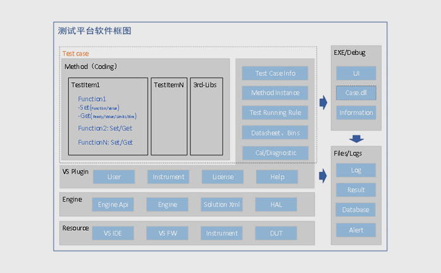Image resolution: width=441 pixels, height=273 pixels.
Task: Select Instrument box in VS Plugin row
Action: click(x=168, y=177)
